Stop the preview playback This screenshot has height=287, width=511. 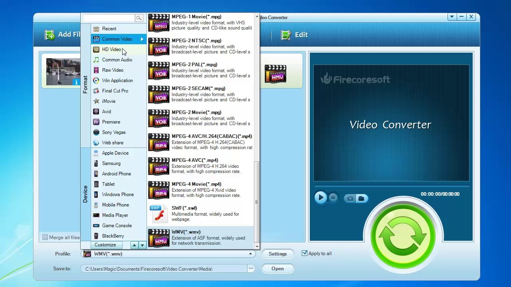pos(334,198)
